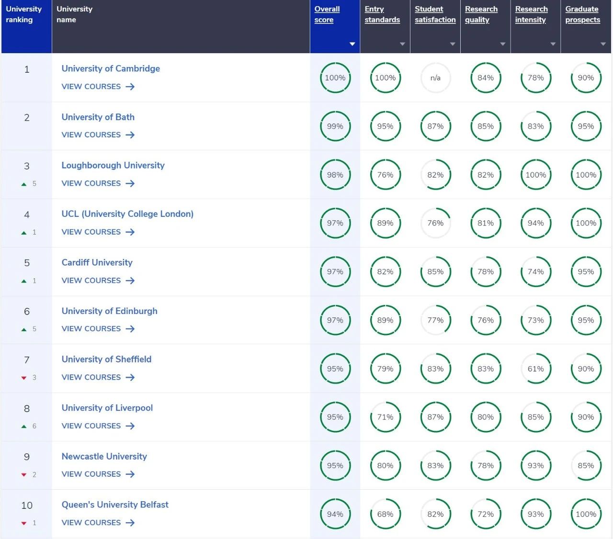Click the green up arrow under rank 8
This screenshot has height=539, width=613.
coord(24,427)
